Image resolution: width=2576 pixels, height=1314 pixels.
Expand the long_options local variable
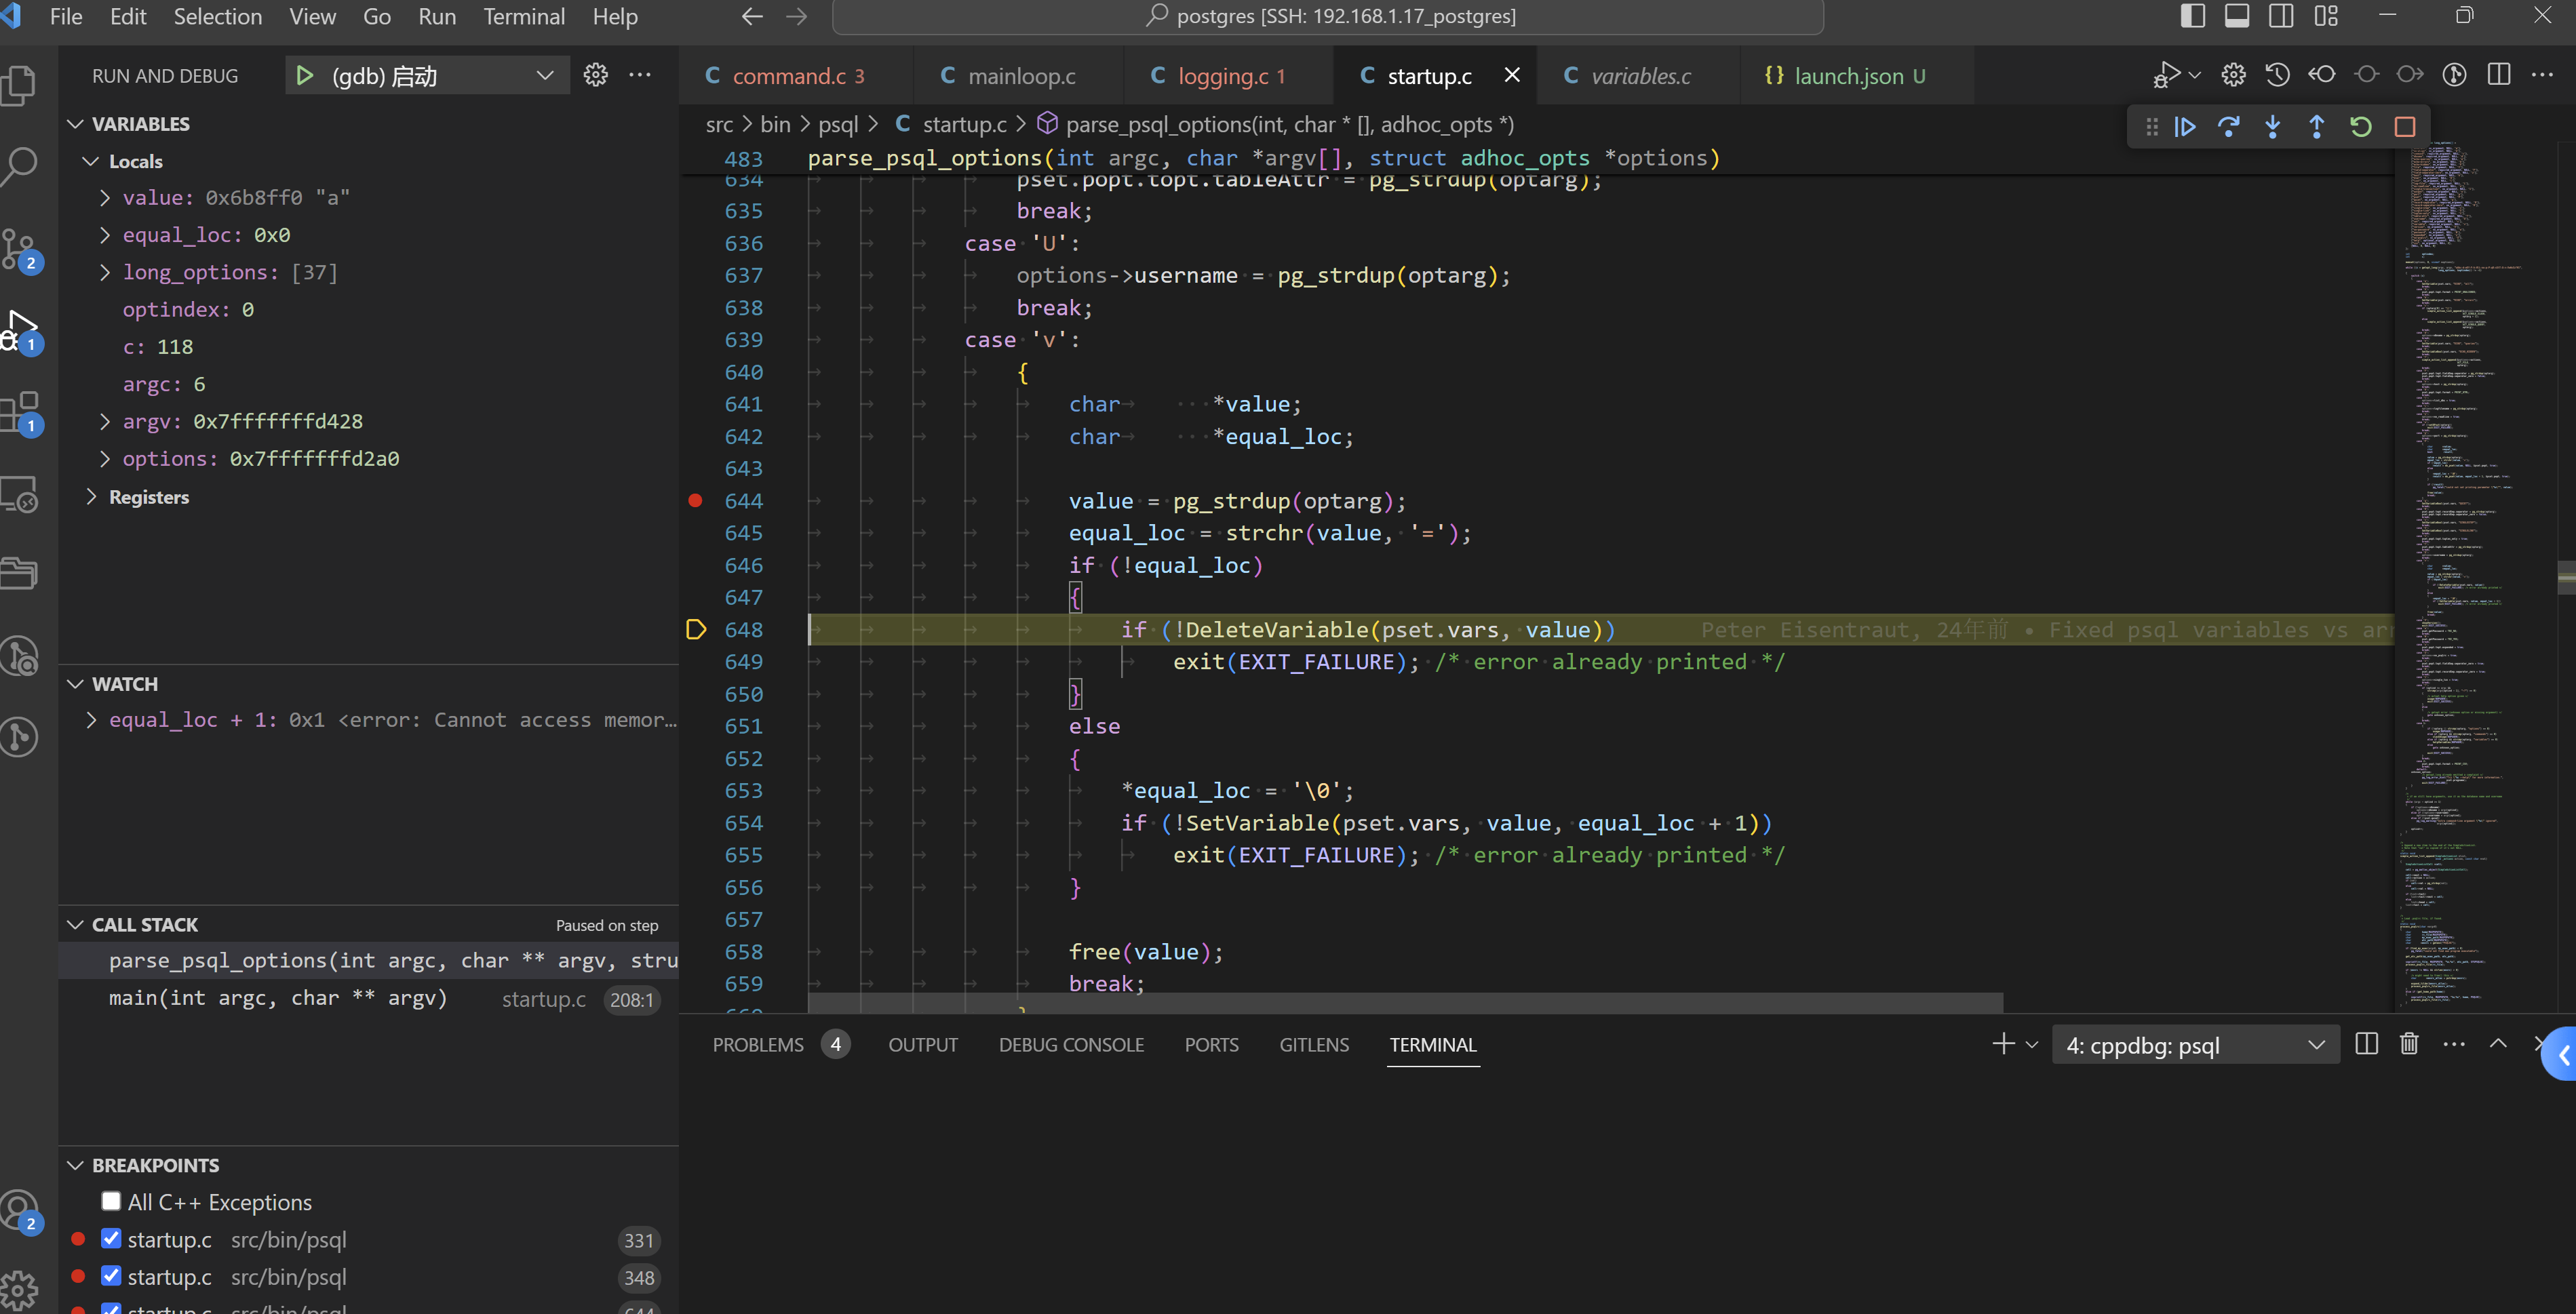coord(105,272)
